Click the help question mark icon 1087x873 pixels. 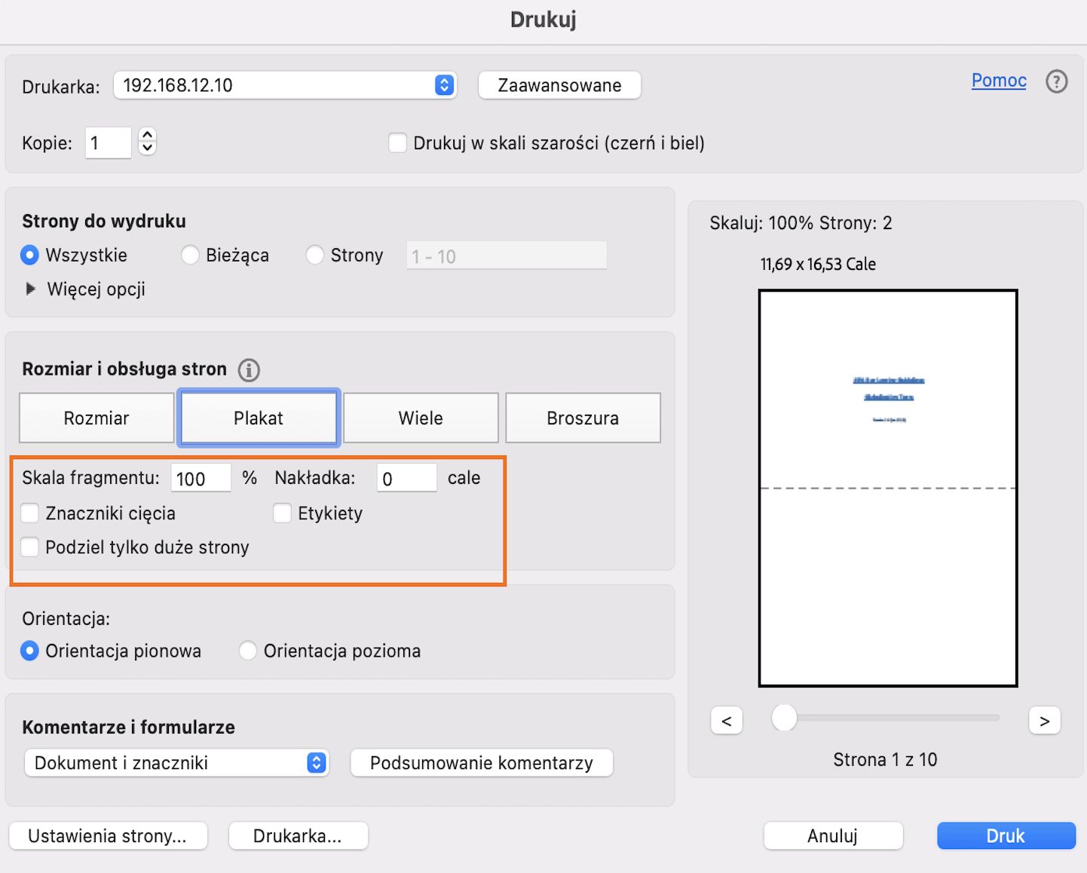[1056, 81]
